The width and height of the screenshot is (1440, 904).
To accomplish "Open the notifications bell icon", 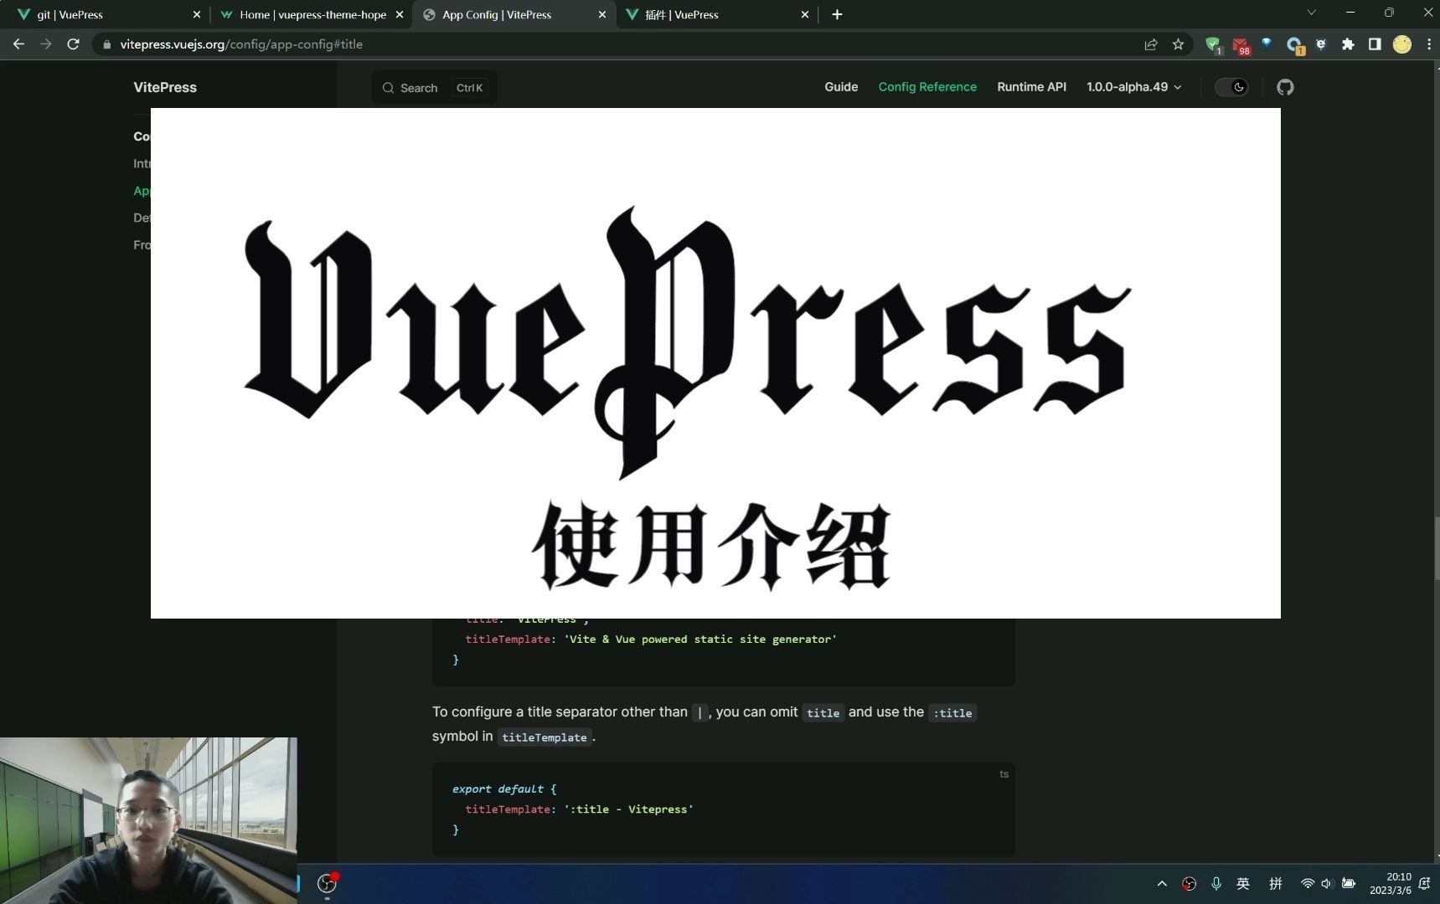I will tap(1424, 883).
